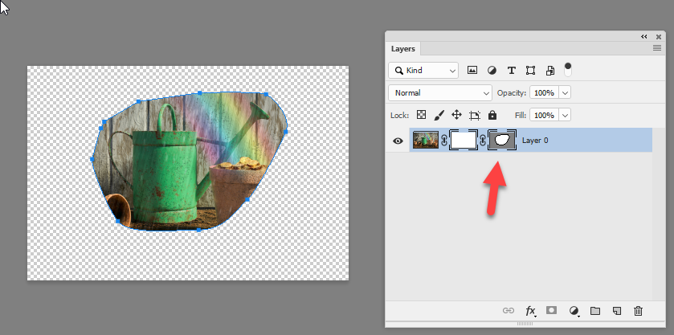Switch to the Layers tab
This screenshot has height=335, width=674.
click(402, 48)
